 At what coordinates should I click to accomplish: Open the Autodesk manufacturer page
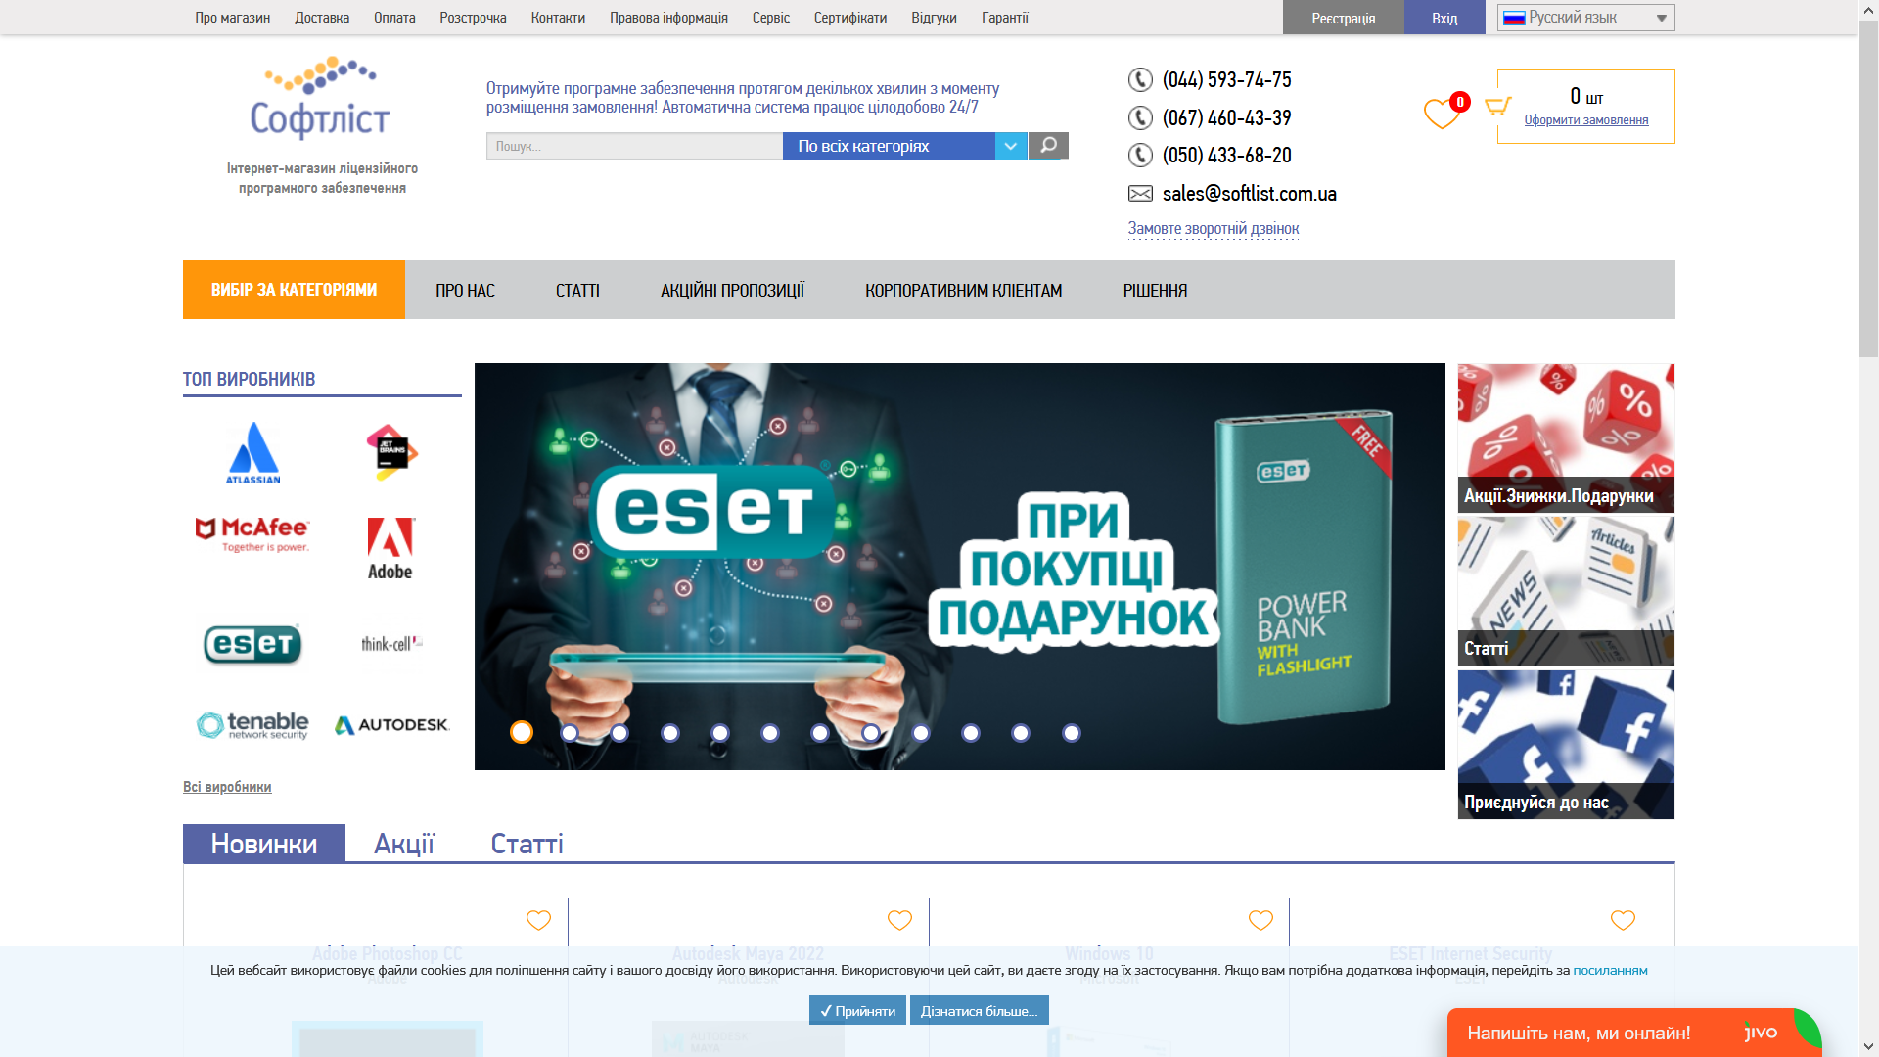[390, 725]
